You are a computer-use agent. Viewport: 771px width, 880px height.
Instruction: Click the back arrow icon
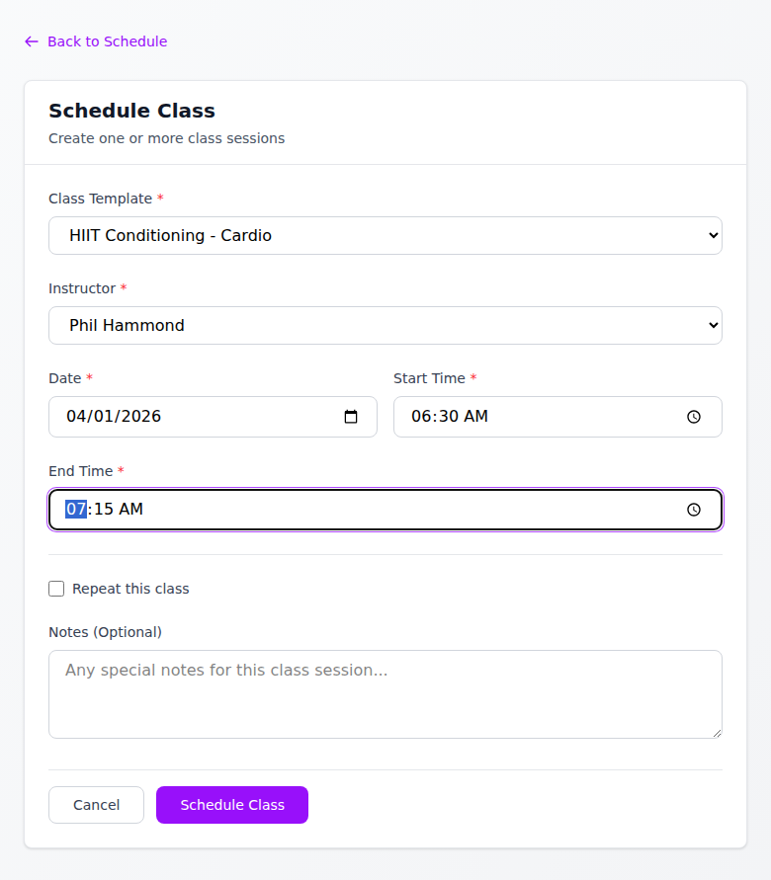click(31, 41)
